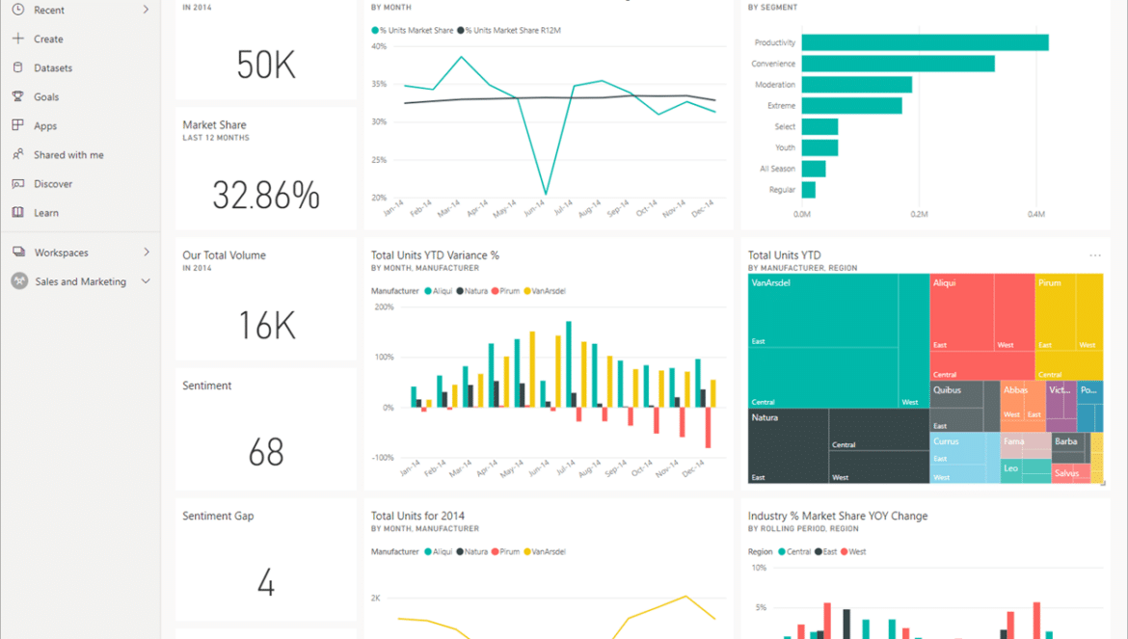1128x639 pixels.
Task: Click the Learn book icon
Action: [18, 212]
